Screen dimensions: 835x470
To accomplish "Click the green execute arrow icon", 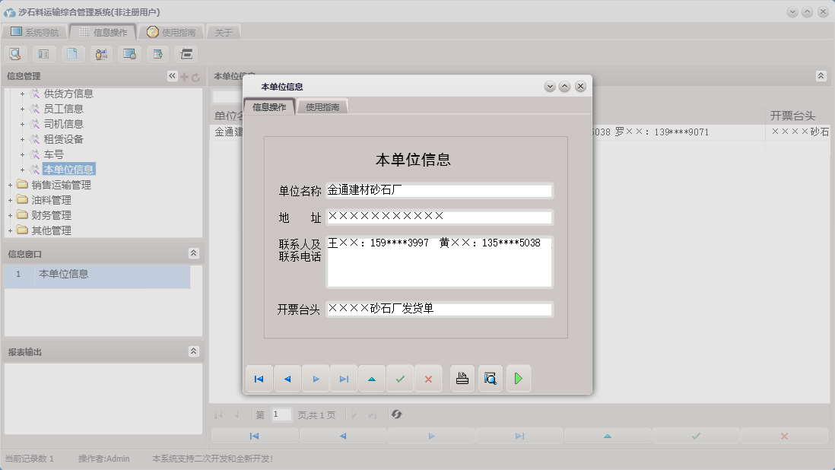I will click(519, 378).
